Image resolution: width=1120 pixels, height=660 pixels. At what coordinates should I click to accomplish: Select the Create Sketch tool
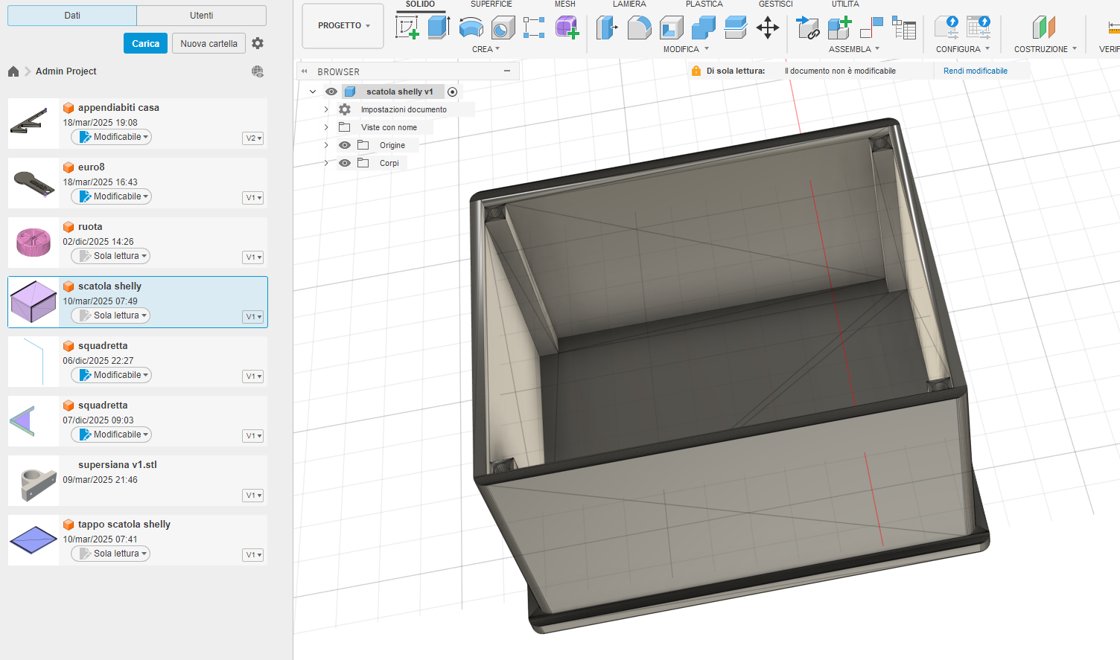(x=407, y=28)
